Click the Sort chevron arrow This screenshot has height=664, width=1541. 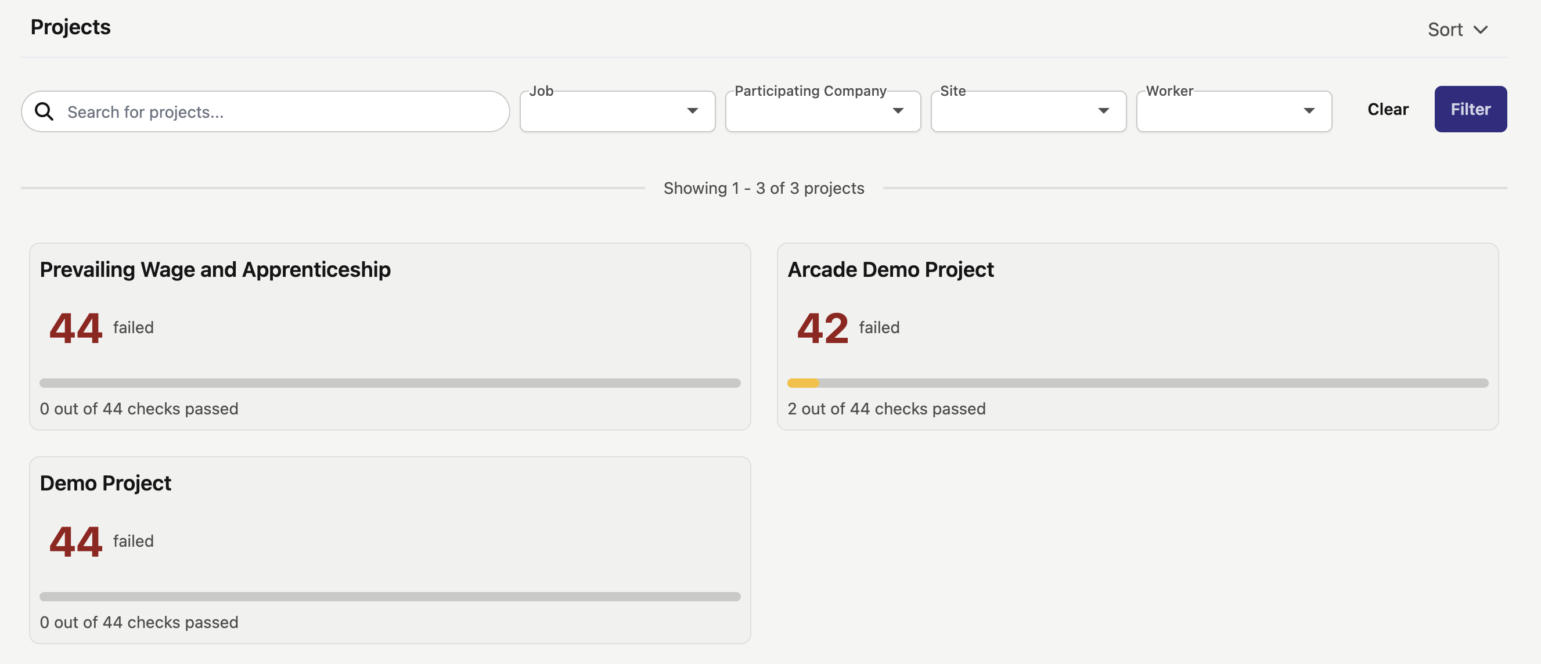click(1480, 30)
